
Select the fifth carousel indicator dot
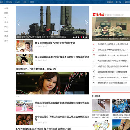coord(84,37)
